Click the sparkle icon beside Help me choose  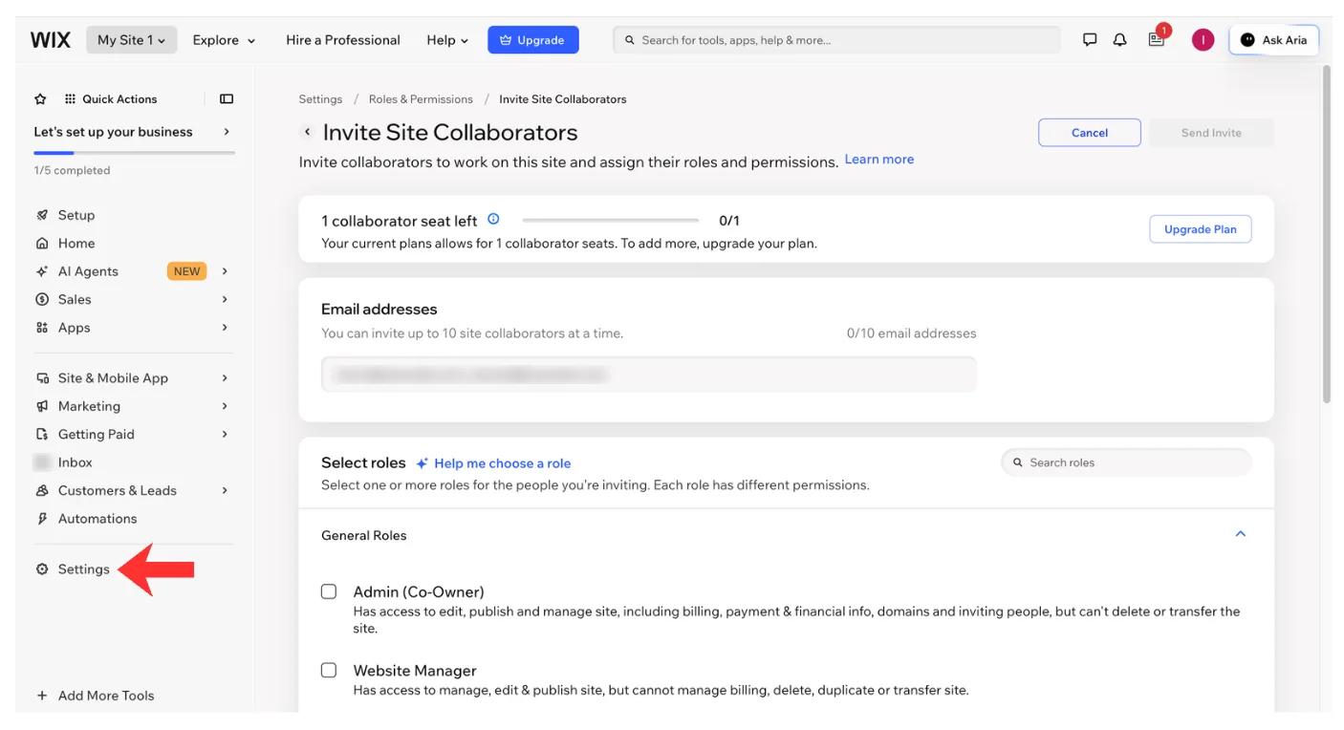click(x=422, y=463)
